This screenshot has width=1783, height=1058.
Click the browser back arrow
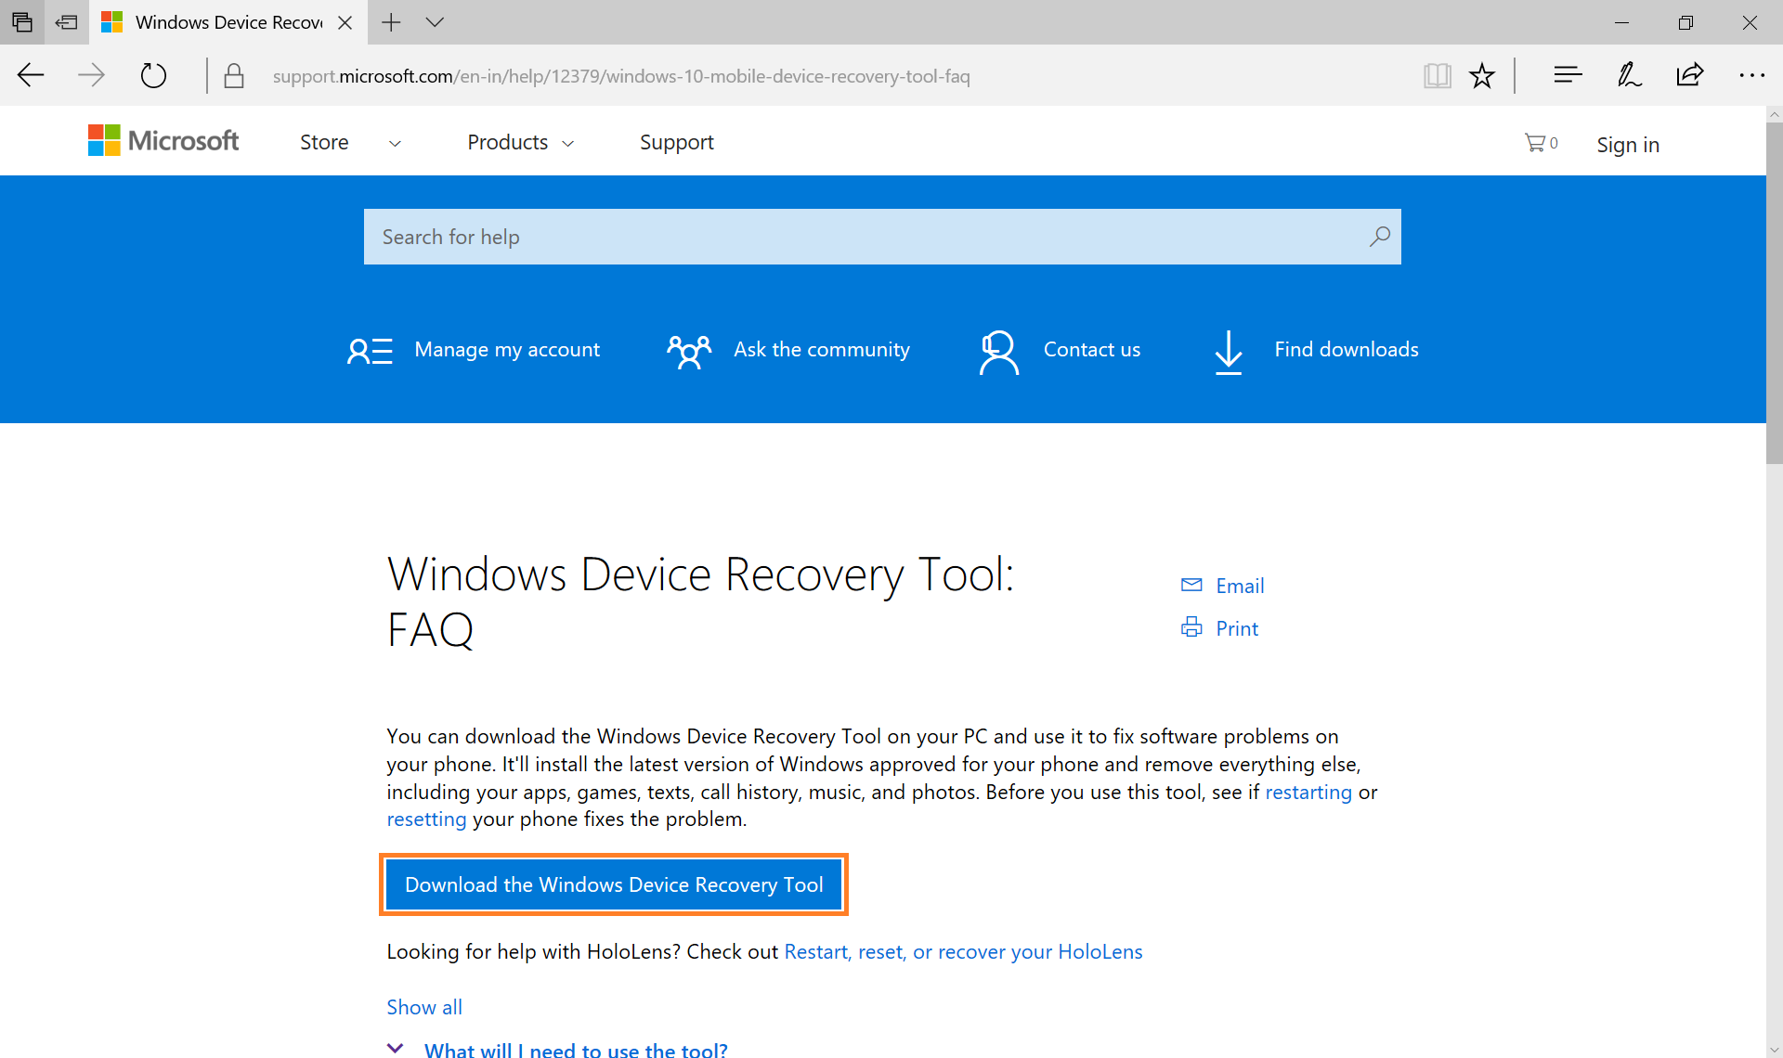coord(31,75)
